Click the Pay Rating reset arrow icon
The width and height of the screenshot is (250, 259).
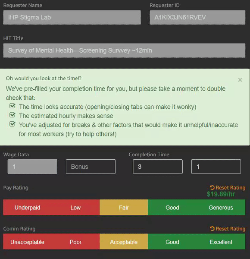tap(212, 187)
